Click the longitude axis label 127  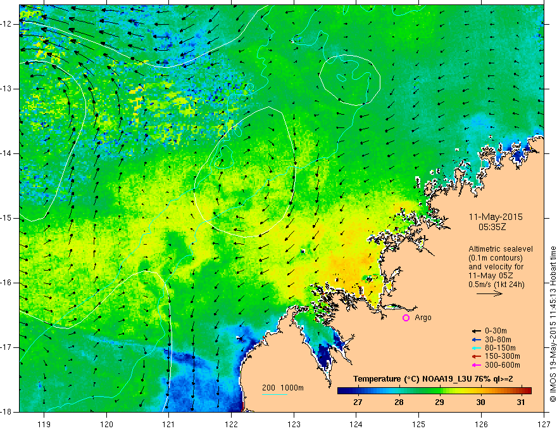click(x=544, y=424)
